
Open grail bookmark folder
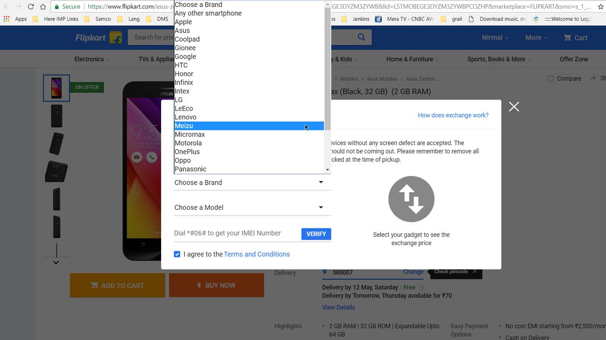451,19
